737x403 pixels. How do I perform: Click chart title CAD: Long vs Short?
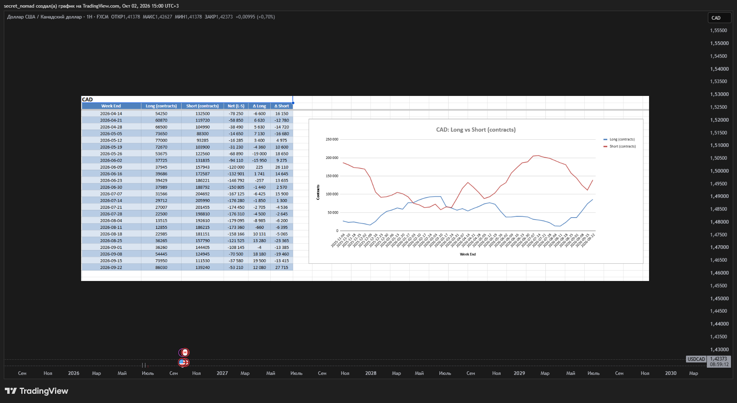click(x=476, y=130)
